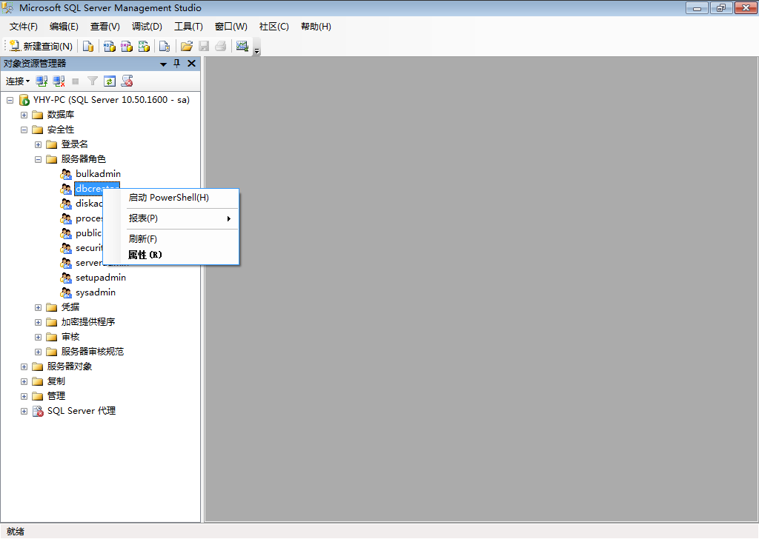
Task: Open the 编辑(E) menu
Action: coord(64,27)
